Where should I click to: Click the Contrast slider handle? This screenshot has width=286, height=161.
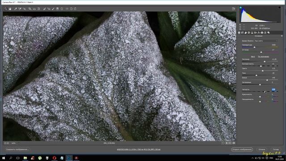(x=261, y=66)
